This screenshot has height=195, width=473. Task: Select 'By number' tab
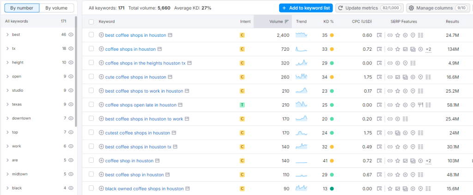tap(22, 8)
